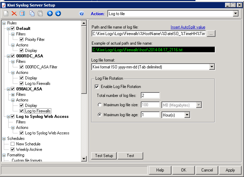
Task: Select Maximum log file size radio button
Action: pyautogui.click(x=100, y=105)
